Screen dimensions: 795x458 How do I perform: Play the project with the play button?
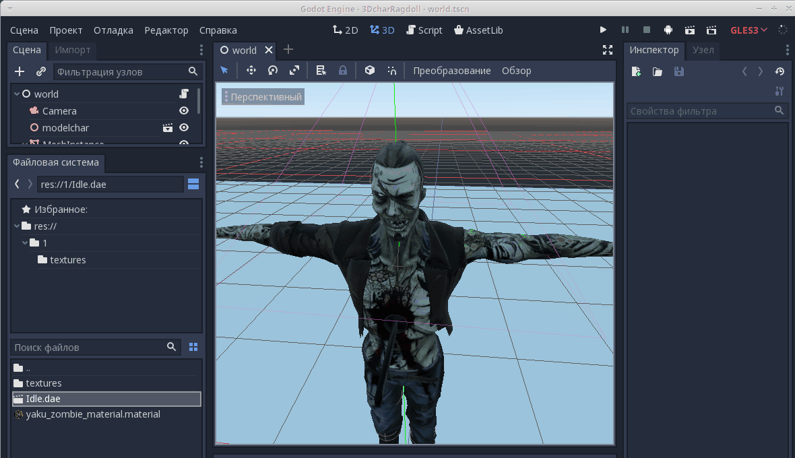tap(602, 30)
